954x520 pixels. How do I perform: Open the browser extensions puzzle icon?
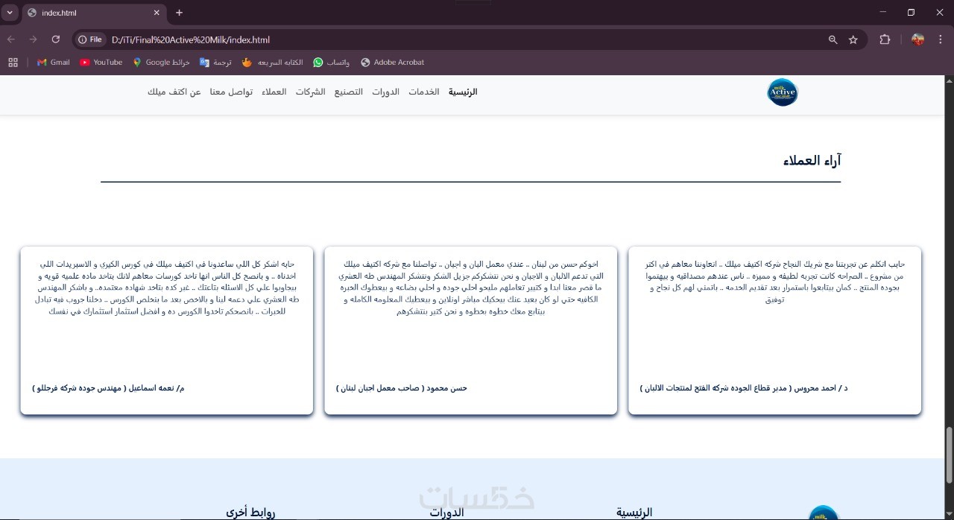(885, 39)
